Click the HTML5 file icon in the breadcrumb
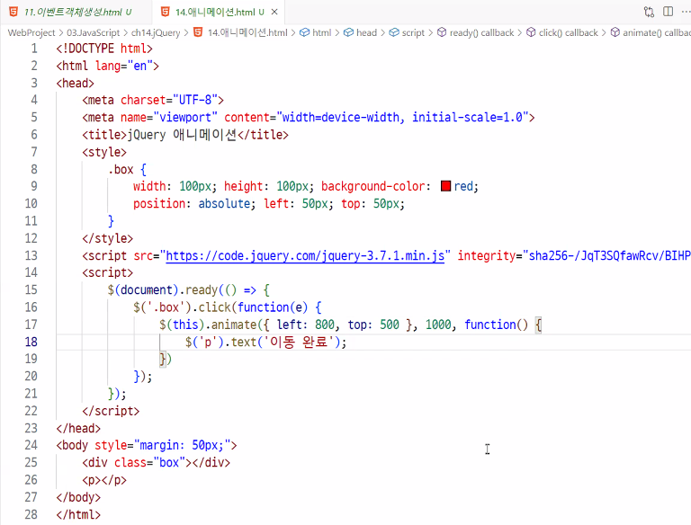The width and height of the screenshot is (691, 525). 198,32
